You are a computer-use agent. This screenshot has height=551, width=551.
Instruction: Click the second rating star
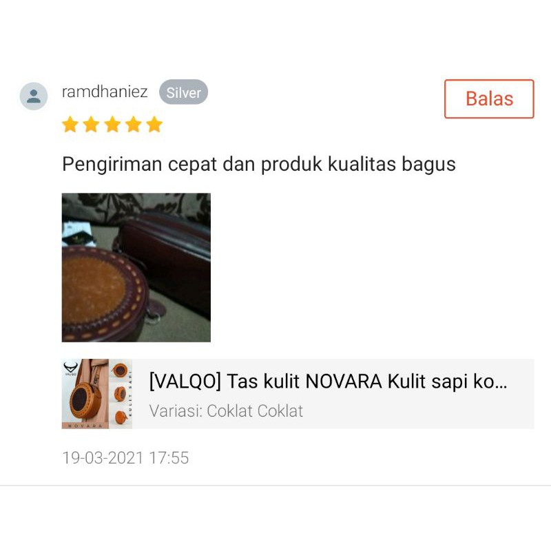[92, 125]
